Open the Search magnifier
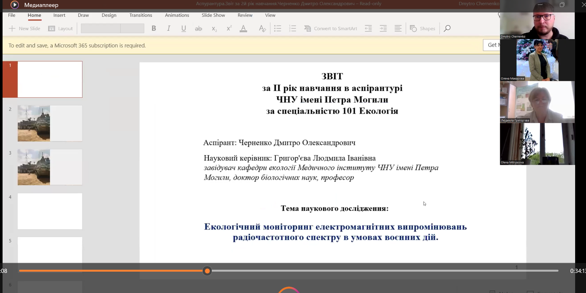 (x=447, y=28)
